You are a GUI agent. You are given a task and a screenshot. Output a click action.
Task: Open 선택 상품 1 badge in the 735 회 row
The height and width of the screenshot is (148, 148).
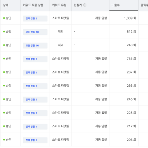35,59
